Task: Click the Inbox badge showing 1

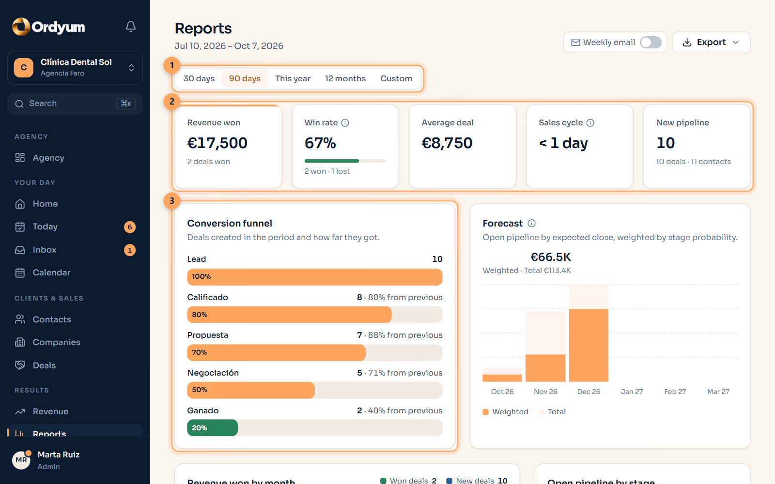Action: coord(130,250)
